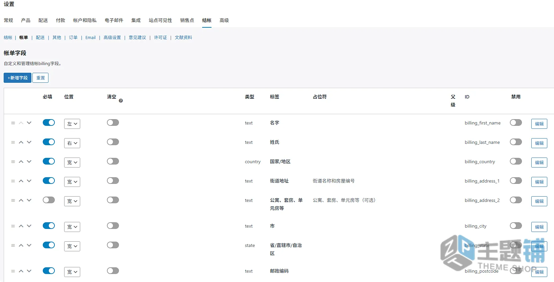Viewport: 554px width, 282px height.
Task: Switch to the 常规 settings tab
Action: (8, 20)
